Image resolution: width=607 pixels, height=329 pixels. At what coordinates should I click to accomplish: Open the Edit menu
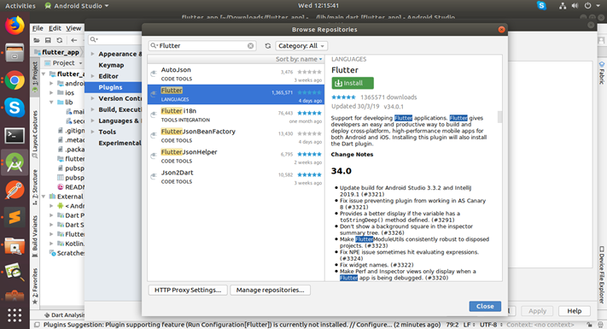pos(55,28)
